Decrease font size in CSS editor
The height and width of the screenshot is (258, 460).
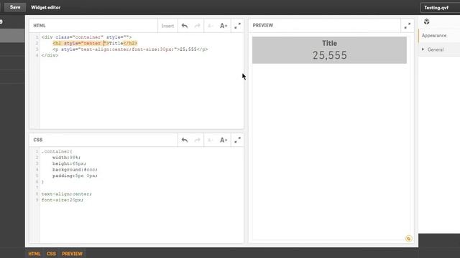point(211,140)
